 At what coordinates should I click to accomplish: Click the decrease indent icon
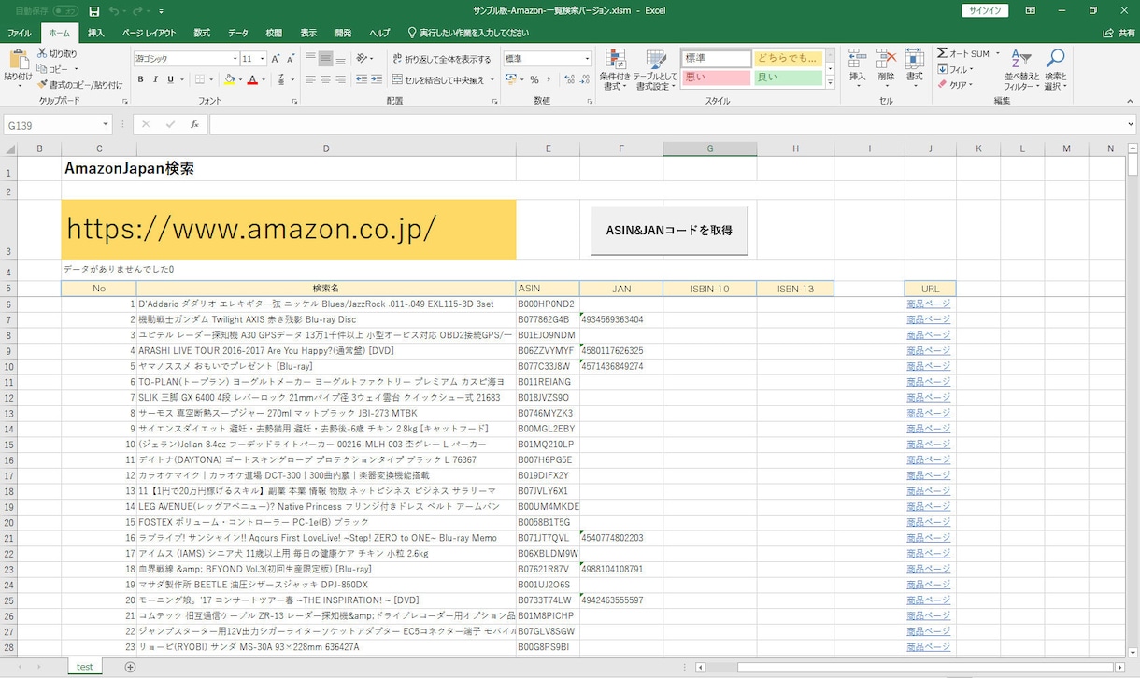(x=363, y=79)
